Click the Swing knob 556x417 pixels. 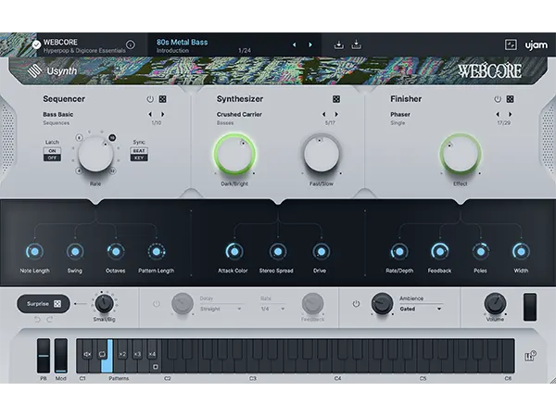(x=75, y=252)
